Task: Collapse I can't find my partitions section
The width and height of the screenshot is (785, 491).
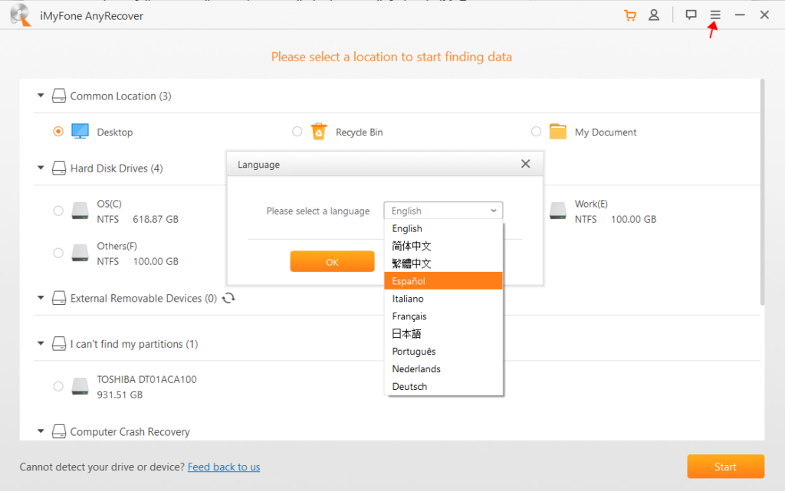Action: 41,343
